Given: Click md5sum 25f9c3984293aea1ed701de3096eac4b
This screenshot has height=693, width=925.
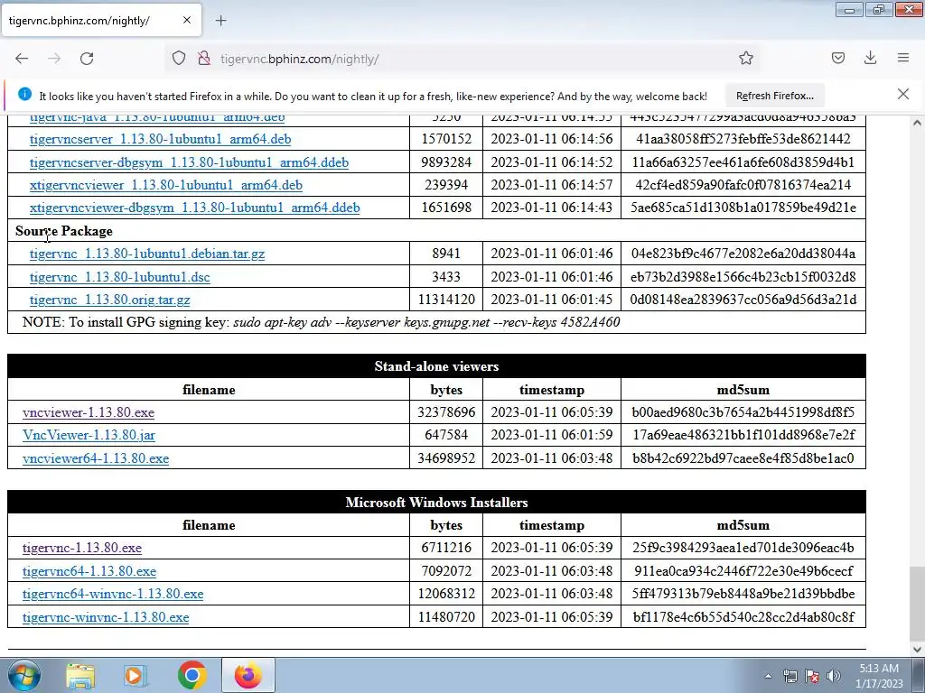Looking at the screenshot, I should (x=743, y=548).
